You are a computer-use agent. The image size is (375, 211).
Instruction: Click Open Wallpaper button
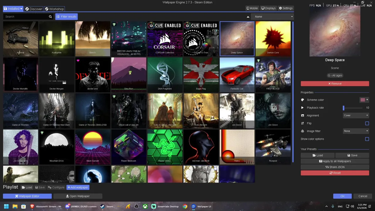[x=78, y=196]
